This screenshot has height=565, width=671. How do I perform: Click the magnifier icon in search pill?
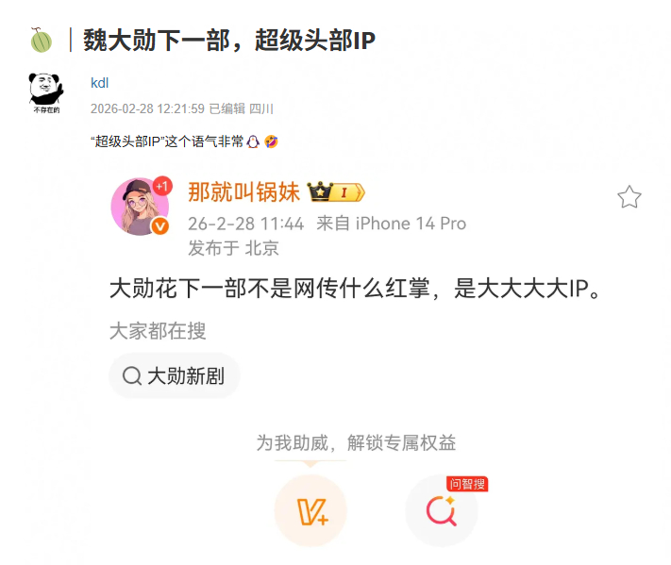[x=132, y=376]
